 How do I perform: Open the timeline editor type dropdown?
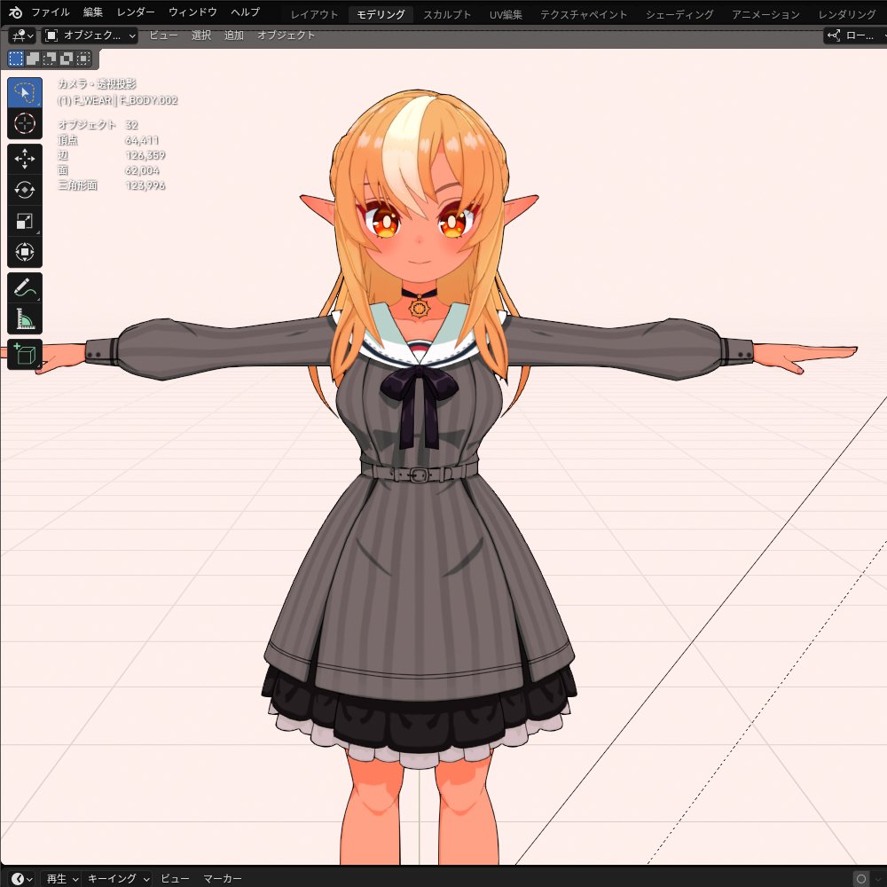coord(22,878)
